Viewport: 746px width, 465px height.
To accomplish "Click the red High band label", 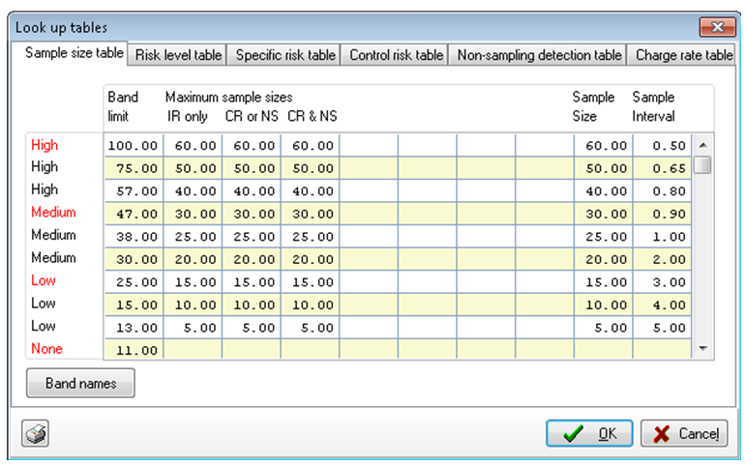I will coord(45,145).
